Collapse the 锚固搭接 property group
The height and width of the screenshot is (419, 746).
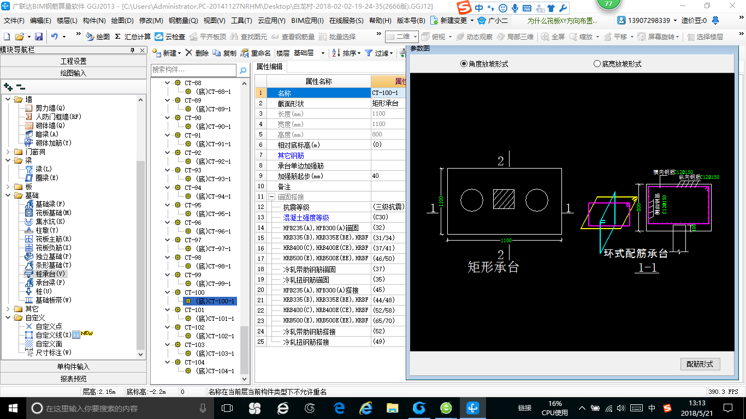(271, 197)
